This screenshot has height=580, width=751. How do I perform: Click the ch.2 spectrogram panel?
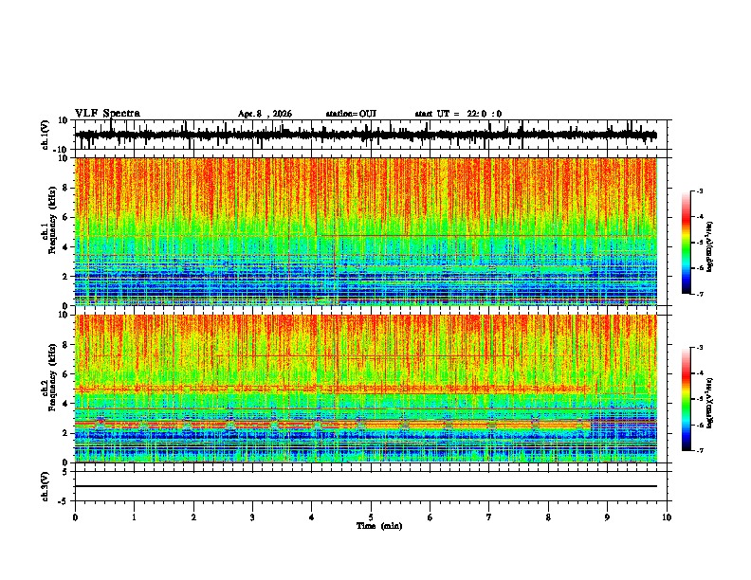[x=366, y=389]
